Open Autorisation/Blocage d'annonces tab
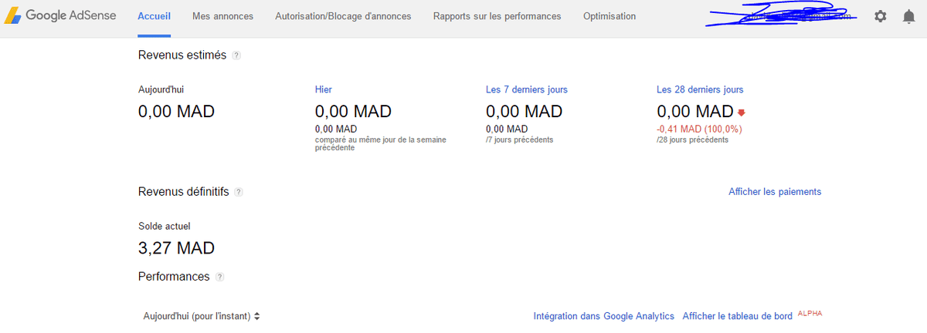Image resolution: width=927 pixels, height=333 pixels. point(343,16)
